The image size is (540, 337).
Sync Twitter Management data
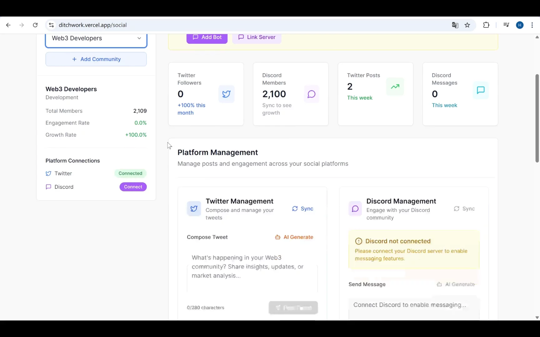pyautogui.click(x=302, y=209)
